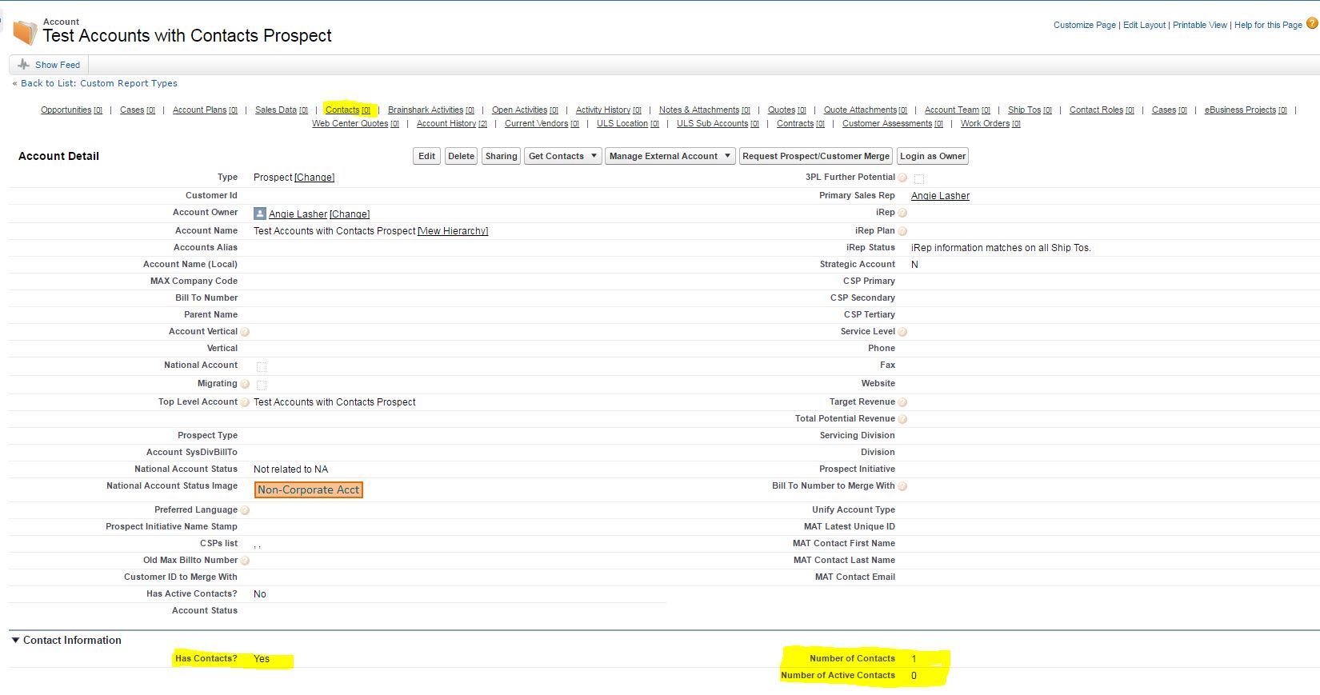The image size is (1320, 695).
Task: Open the Customize Page link
Action: pos(1085,25)
